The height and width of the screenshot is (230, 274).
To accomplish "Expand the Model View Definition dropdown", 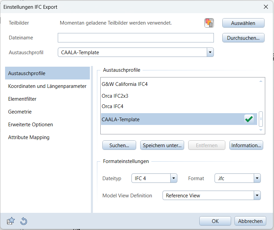I will 257,195.
